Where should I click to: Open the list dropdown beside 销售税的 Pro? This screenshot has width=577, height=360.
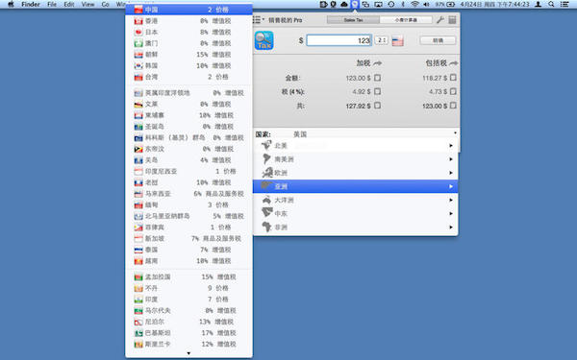tap(259, 20)
